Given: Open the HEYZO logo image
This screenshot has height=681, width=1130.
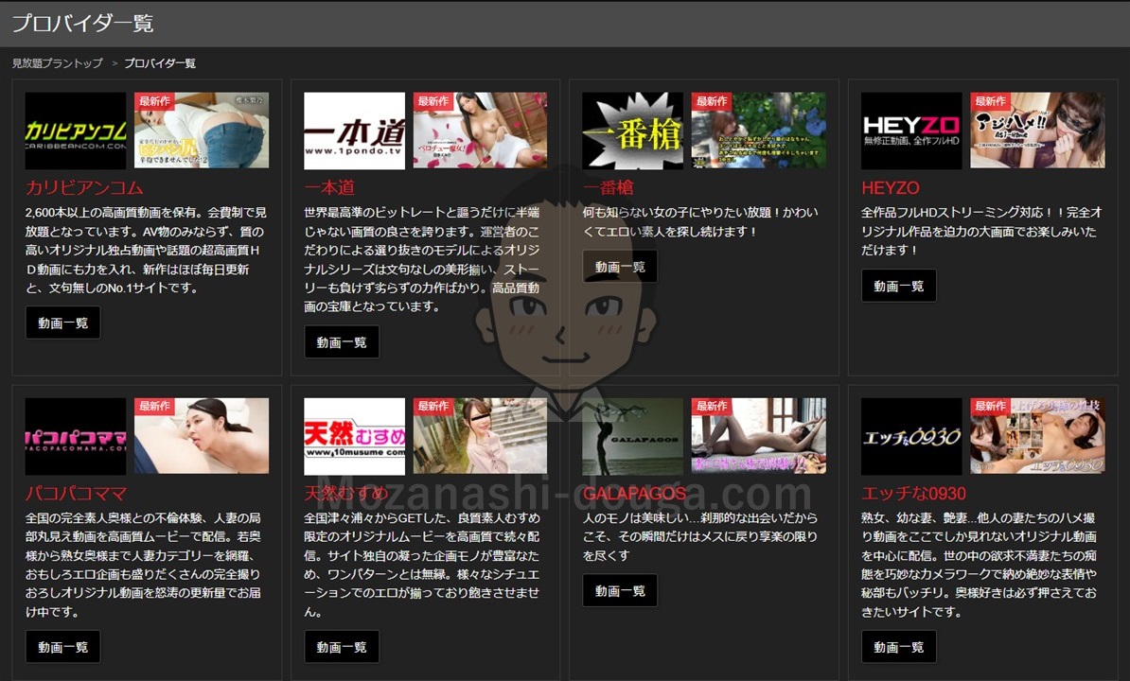Looking at the screenshot, I should coord(910,131).
